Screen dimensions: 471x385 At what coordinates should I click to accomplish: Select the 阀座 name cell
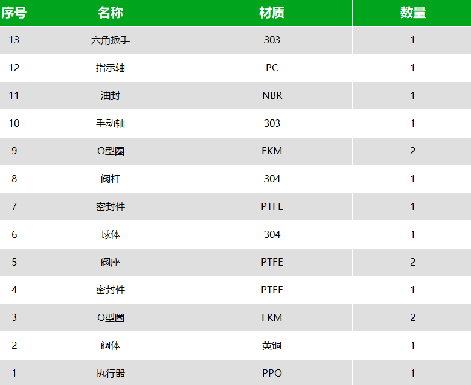111,262
